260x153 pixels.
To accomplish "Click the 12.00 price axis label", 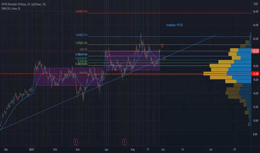I will [x=256, y=107].
